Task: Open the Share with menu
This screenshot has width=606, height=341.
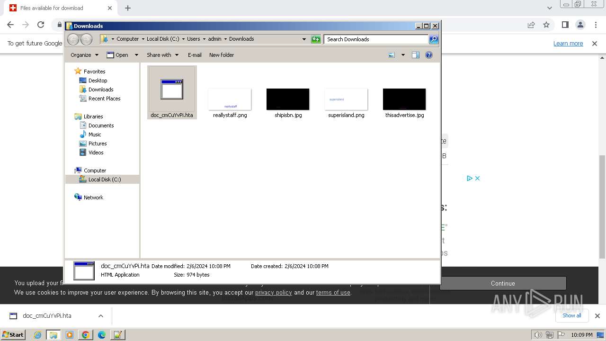Action: pos(162,55)
